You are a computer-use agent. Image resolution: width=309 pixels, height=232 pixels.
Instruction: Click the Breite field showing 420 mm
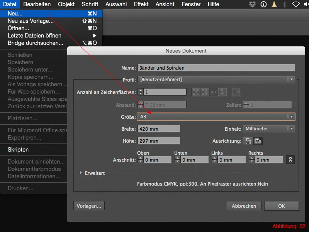(x=159, y=129)
